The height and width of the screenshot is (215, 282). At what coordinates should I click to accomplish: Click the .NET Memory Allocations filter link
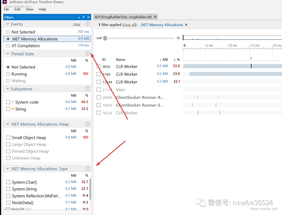click(x=162, y=25)
